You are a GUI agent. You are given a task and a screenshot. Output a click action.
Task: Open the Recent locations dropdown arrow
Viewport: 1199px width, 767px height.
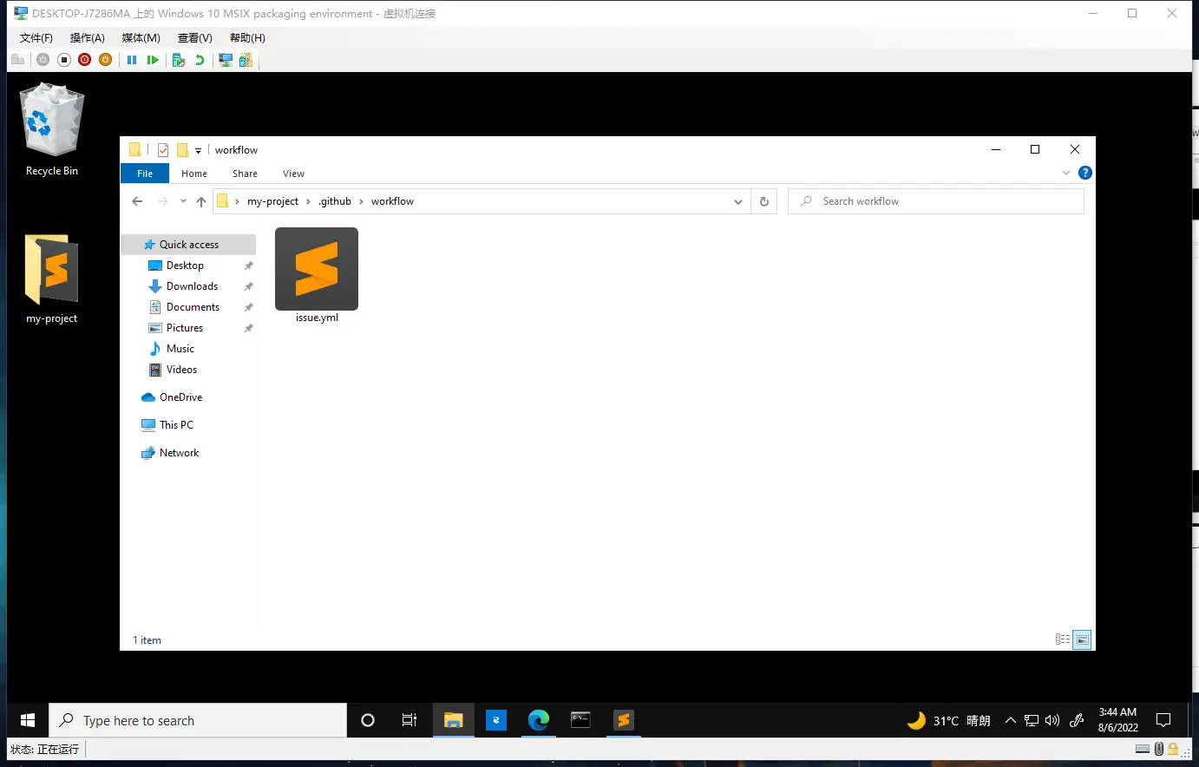tap(183, 201)
